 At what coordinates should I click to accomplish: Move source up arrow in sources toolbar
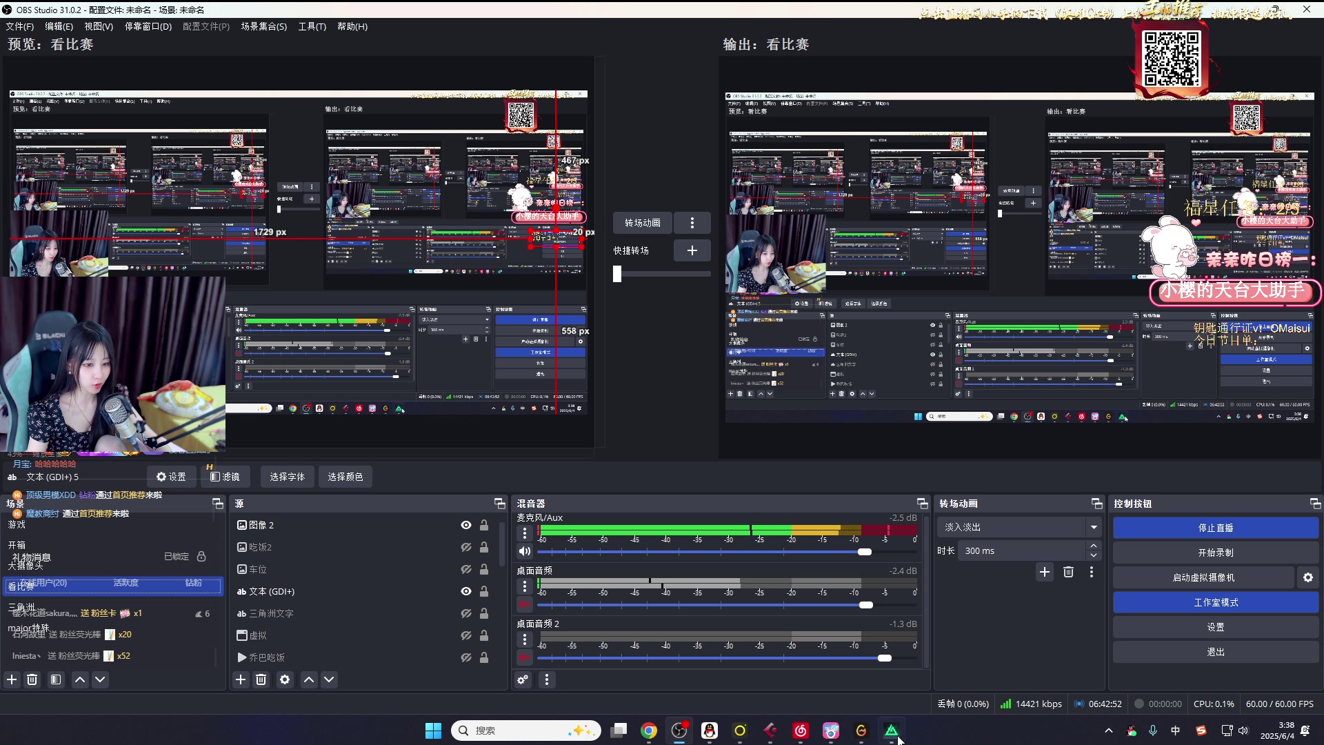(309, 679)
